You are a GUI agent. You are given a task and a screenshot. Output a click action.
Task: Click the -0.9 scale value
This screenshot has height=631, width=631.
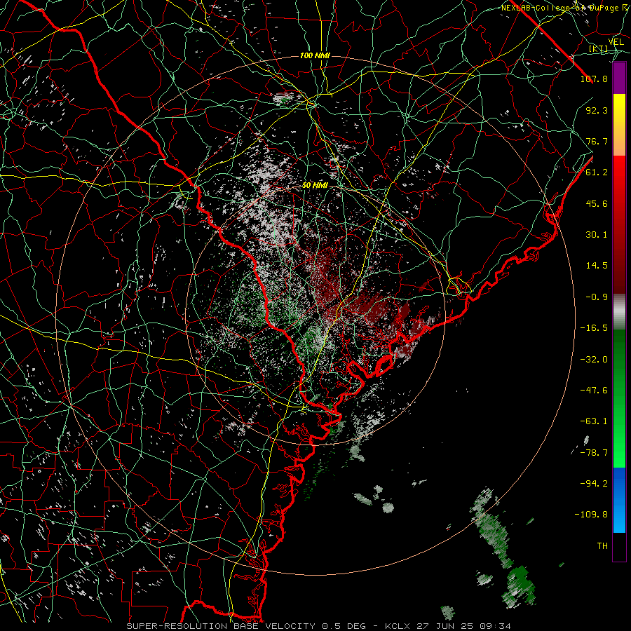pyautogui.click(x=597, y=297)
